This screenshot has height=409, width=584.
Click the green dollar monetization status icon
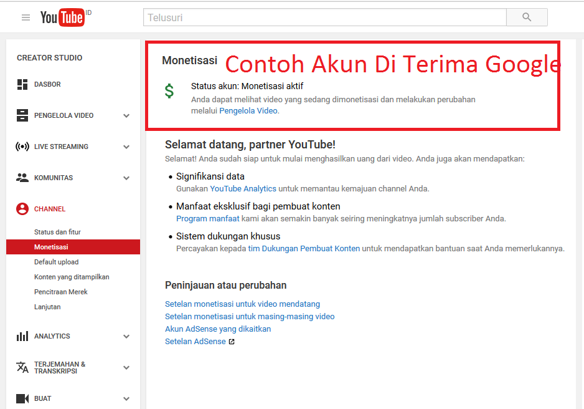coord(169,90)
